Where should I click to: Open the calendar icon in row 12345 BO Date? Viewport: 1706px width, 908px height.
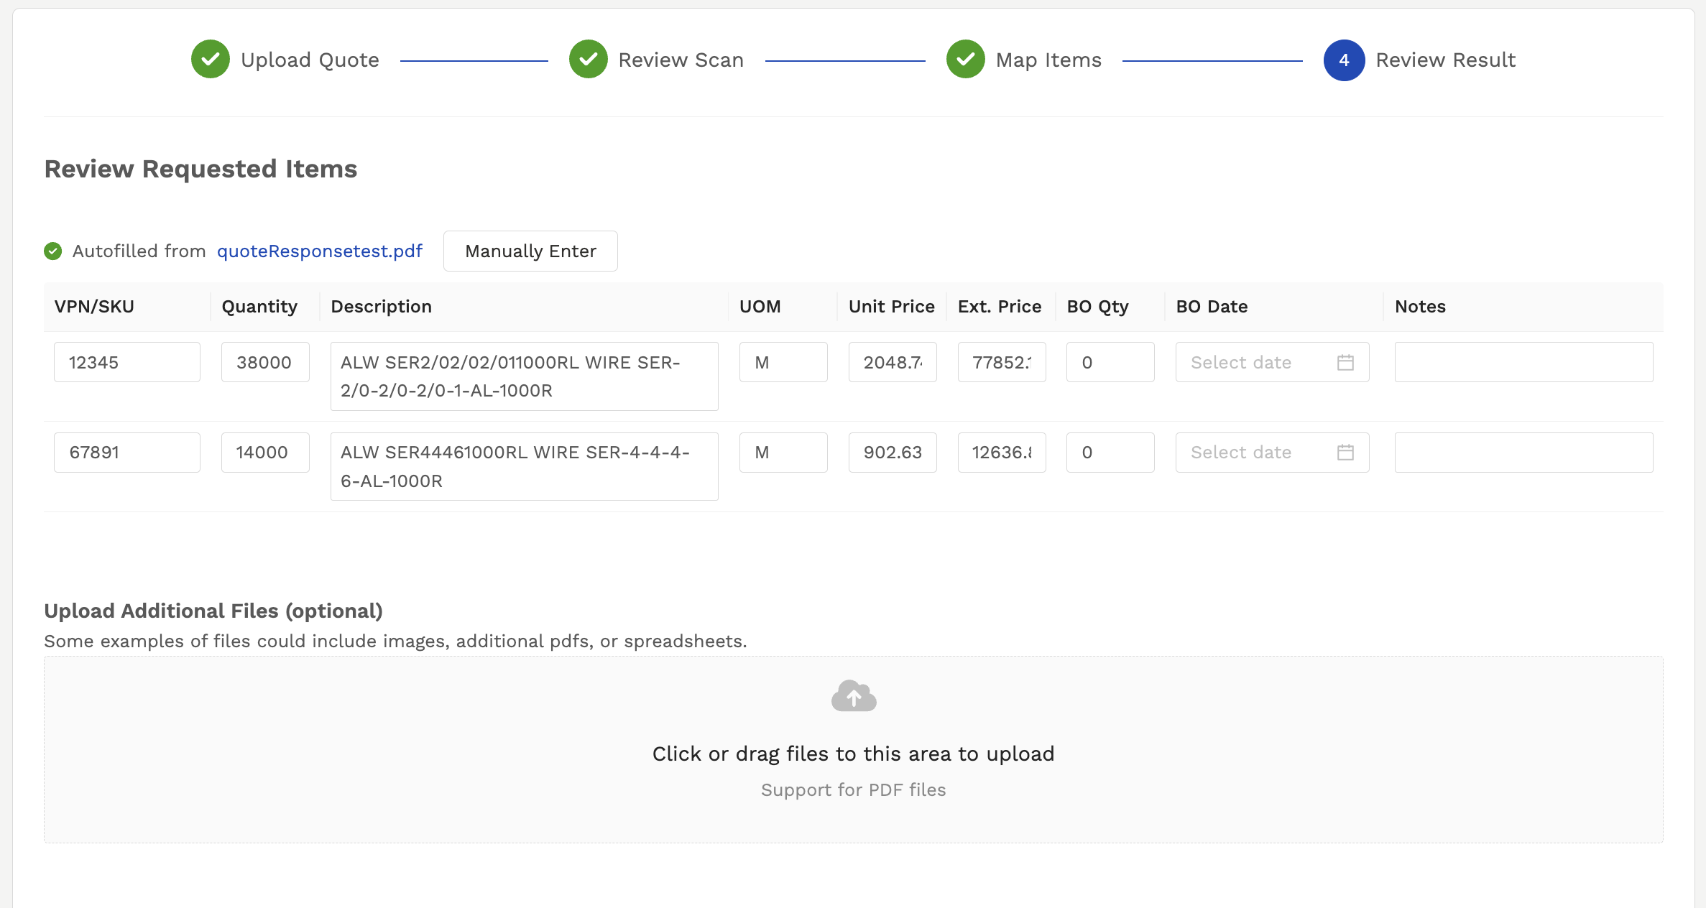click(x=1345, y=363)
